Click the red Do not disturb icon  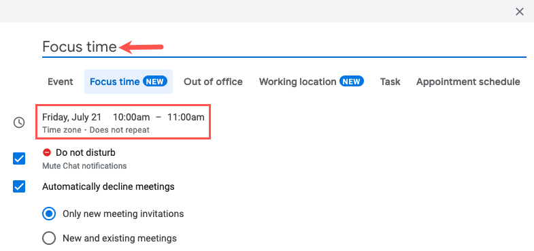click(x=47, y=152)
